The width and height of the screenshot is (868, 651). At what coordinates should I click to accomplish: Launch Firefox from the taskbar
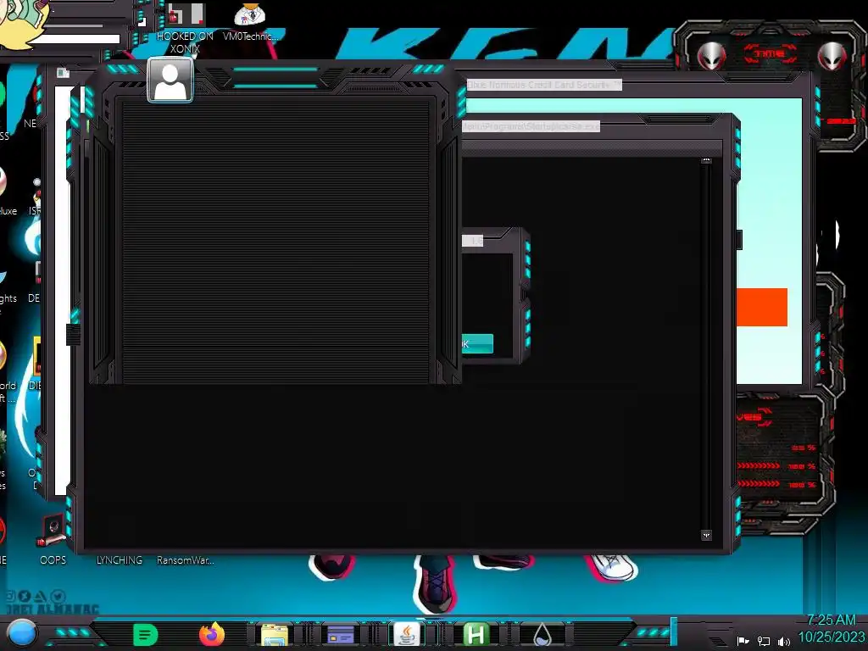[x=211, y=634]
